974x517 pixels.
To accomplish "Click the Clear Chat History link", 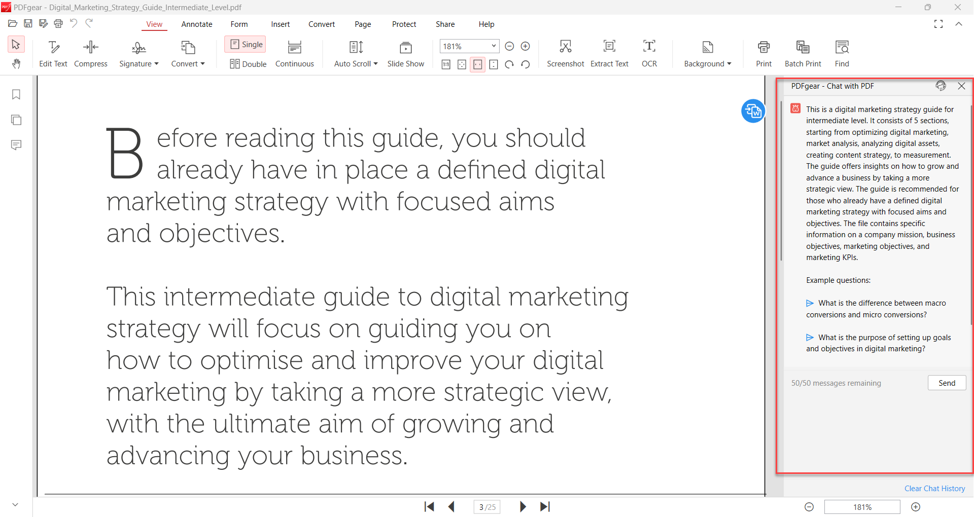I will coord(934,488).
